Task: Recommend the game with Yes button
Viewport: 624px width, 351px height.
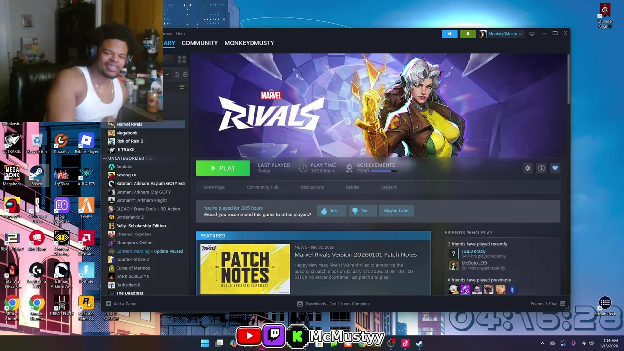Action: pos(332,211)
